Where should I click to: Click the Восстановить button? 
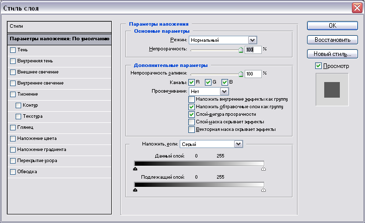tap(332, 40)
